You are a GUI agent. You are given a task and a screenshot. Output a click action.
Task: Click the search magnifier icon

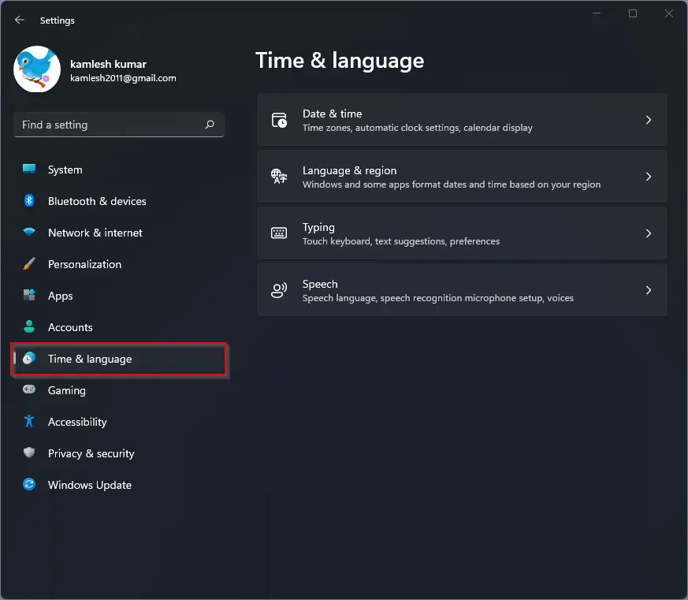tap(210, 125)
